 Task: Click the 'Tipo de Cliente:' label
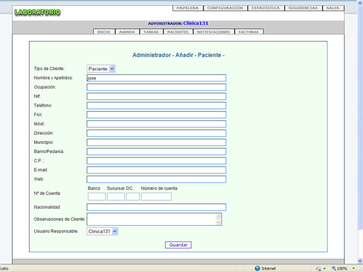(x=49, y=69)
